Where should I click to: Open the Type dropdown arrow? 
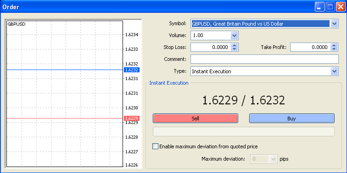pyautogui.click(x=335, y=71)
